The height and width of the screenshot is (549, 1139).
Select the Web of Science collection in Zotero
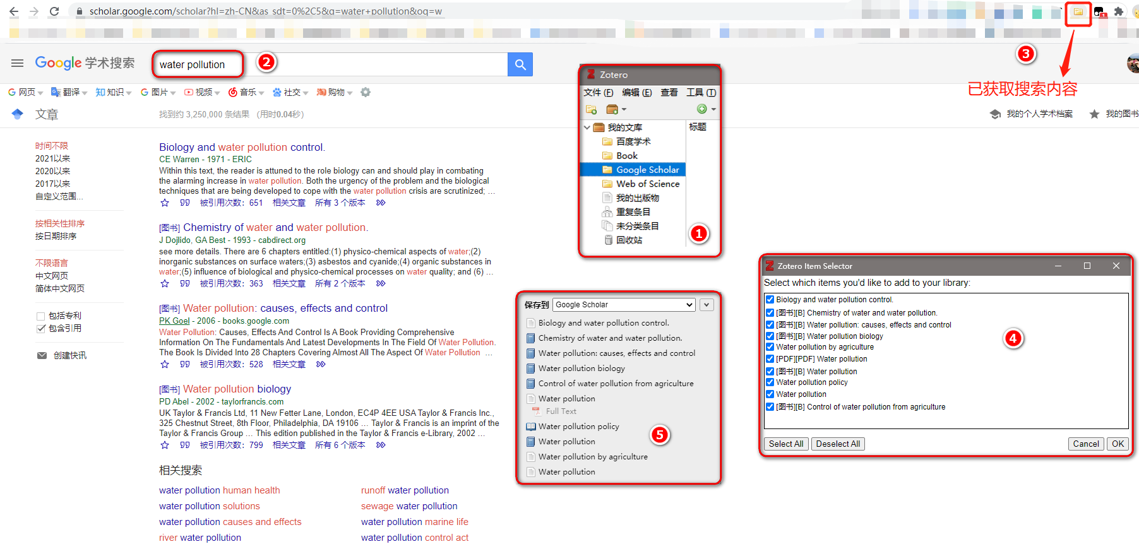641,184
